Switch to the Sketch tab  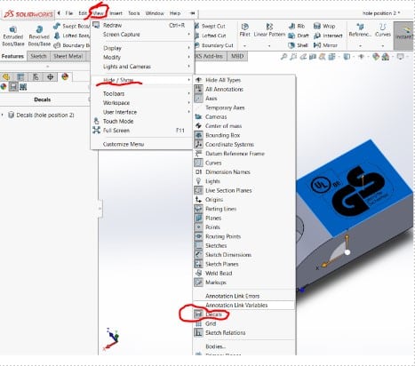(38, 56)
